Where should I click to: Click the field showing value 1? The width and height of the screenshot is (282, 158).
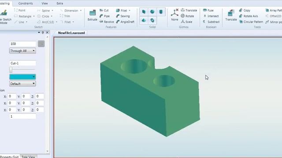coord(22,116)
